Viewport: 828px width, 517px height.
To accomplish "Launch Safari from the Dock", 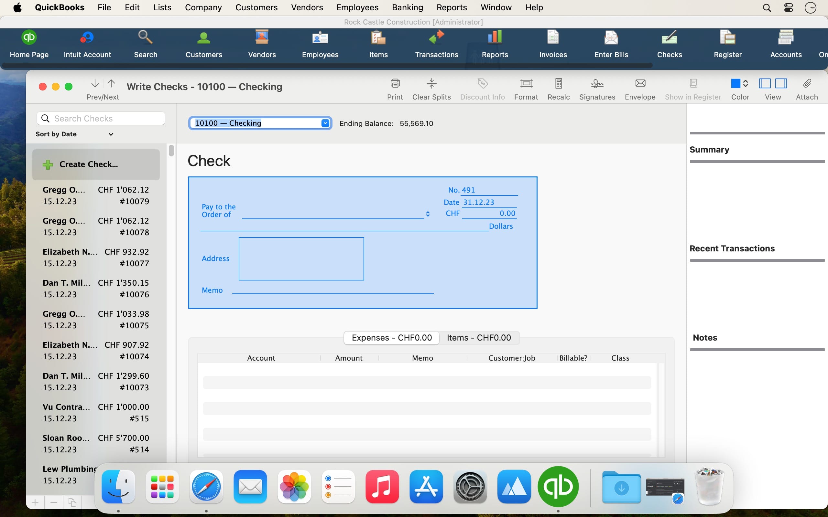I will coord(206,487).
